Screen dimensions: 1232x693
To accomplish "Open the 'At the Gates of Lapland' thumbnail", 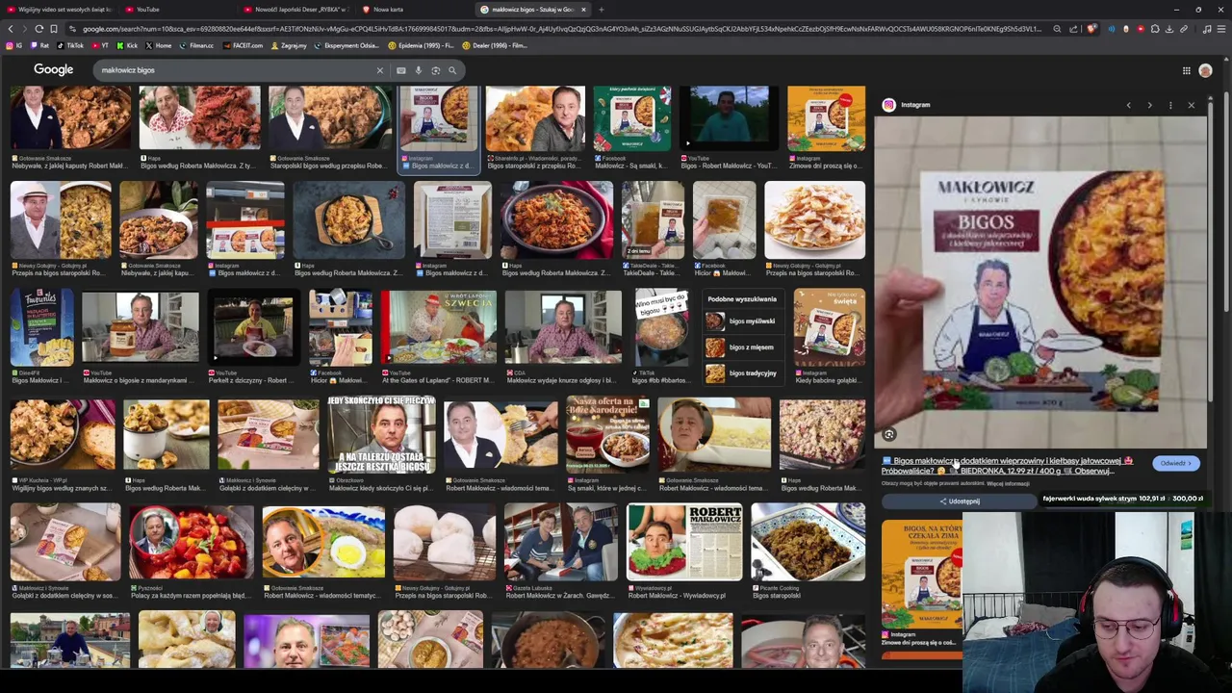I will coord(438,329).
